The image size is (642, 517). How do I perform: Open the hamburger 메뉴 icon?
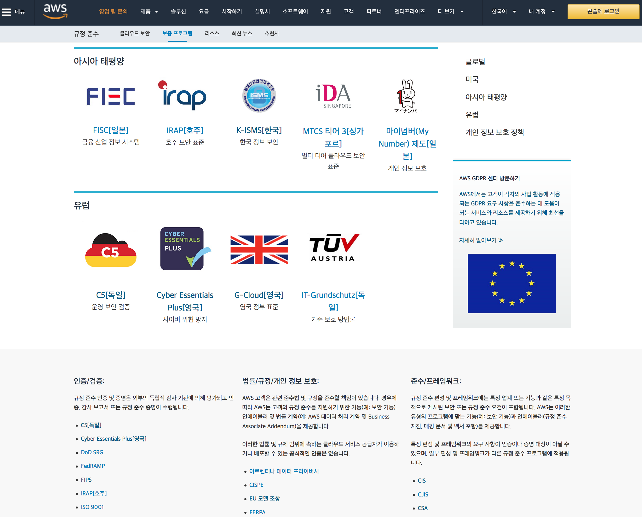pos(6,12)
